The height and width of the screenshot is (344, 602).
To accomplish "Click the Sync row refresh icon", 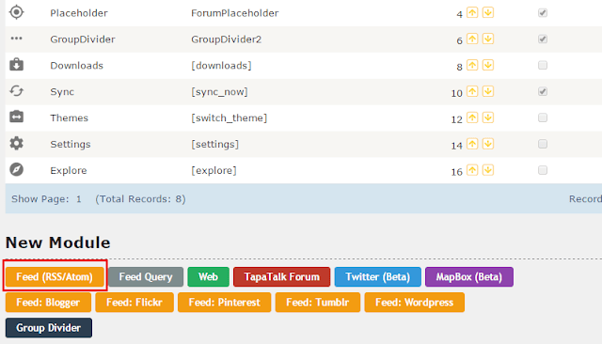I will click(16, 91).
